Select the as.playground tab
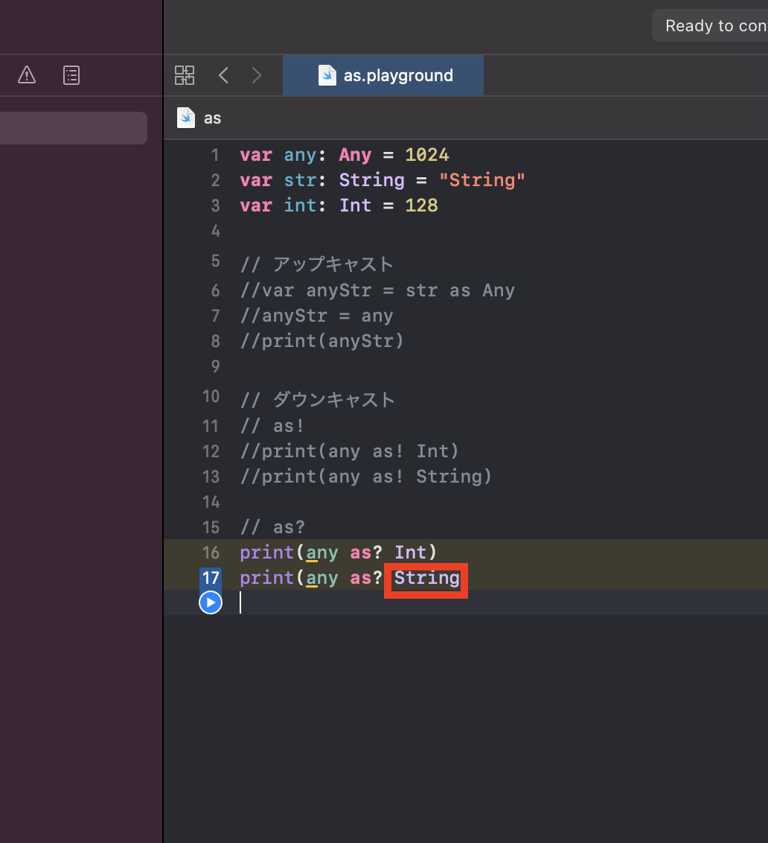 pyautogui.click(x=383, y=75)
